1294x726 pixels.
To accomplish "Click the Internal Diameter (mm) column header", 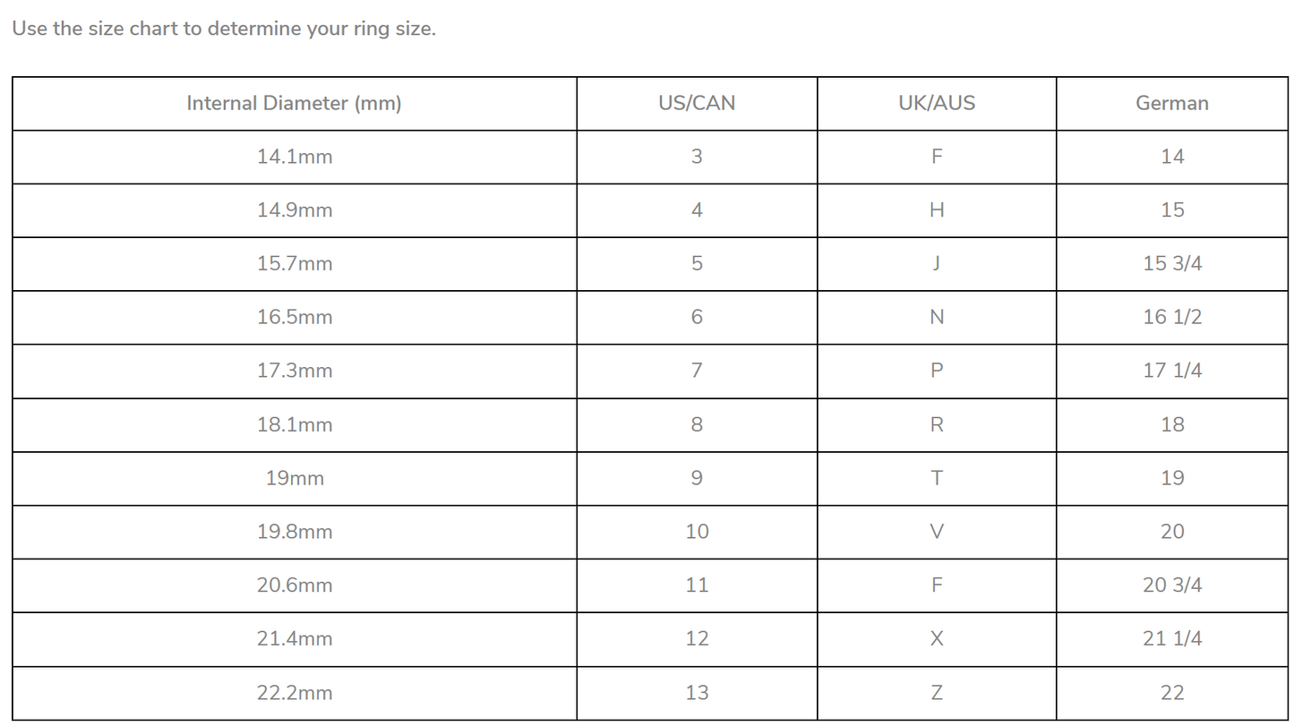I will [x=294, y=103].
